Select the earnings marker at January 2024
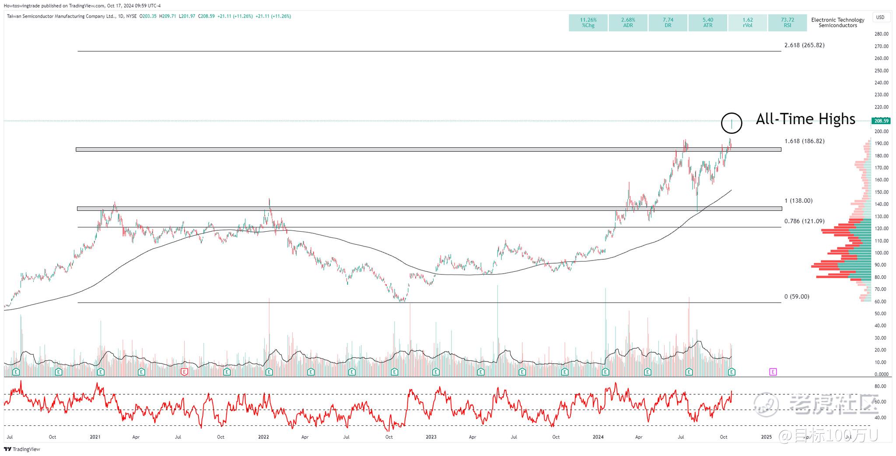The height and width of the screenshot is (456, 896). [605, 372]
